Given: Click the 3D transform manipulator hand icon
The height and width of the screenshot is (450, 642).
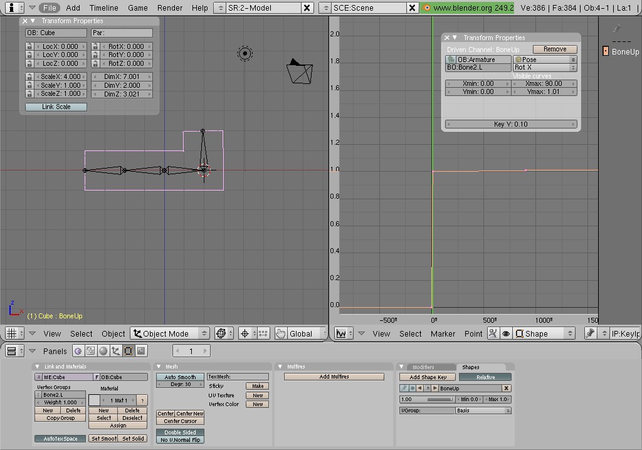Looking at the screenshot, I should point(280,333).
